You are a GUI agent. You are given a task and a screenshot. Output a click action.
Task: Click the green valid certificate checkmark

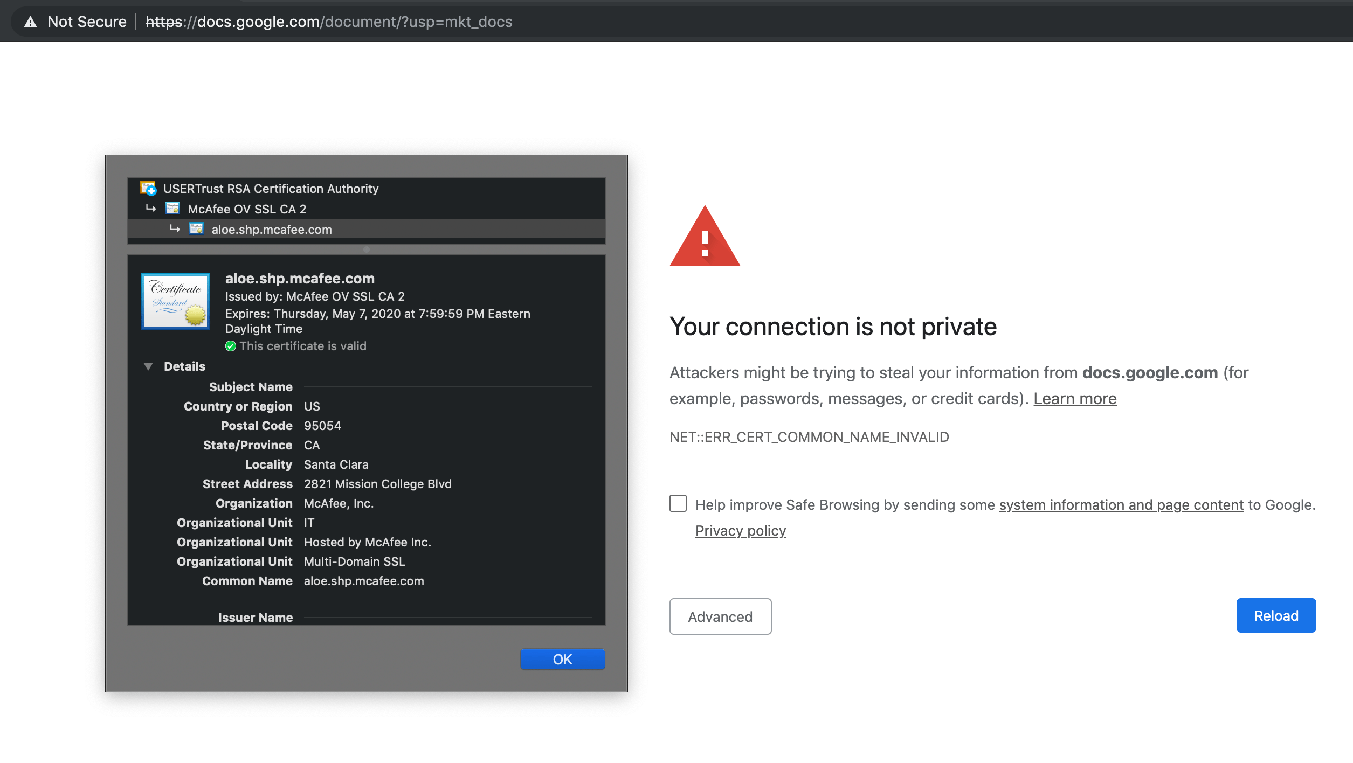coord(231,346)
